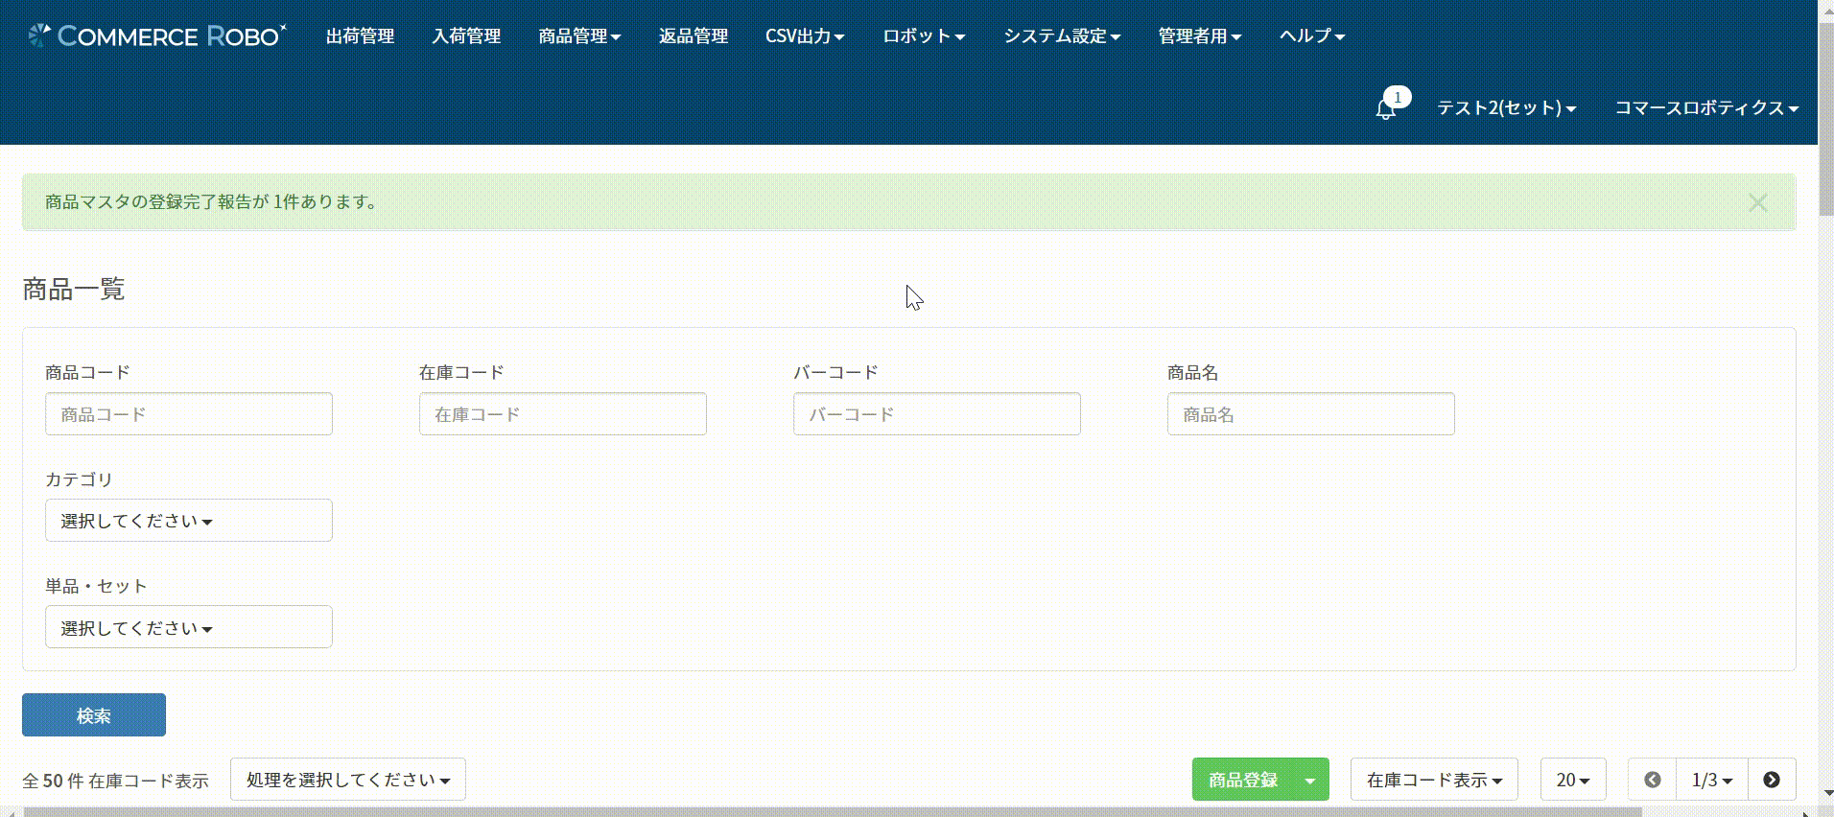The height and width of the screenshot is (817, 1834).
Task: Click the 全 50 件 在庫コード表示 count text
Action: click(115, 781)
